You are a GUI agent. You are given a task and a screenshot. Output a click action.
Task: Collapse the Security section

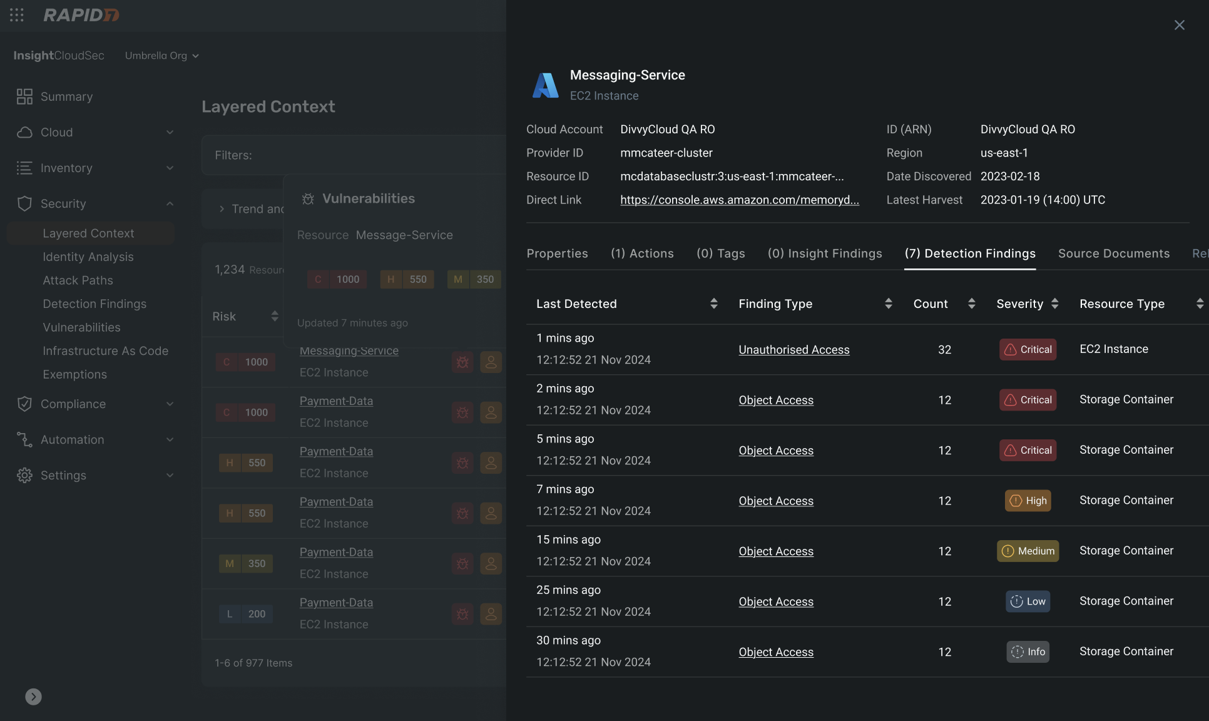[x=170, y=203]
